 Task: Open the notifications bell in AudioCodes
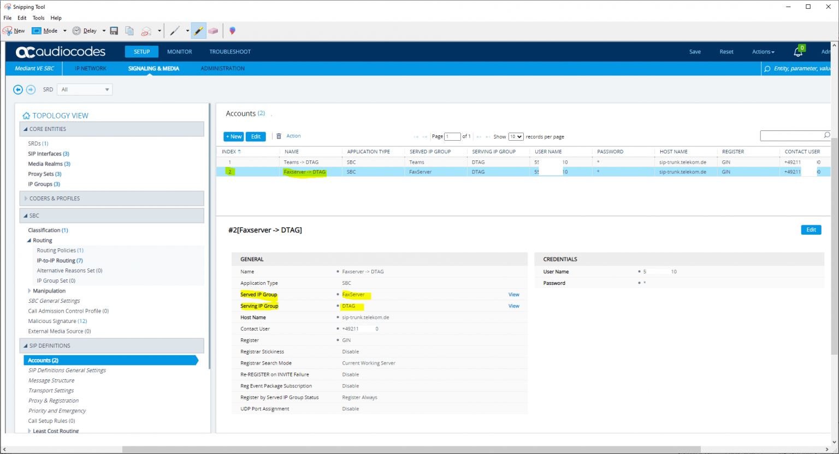point(798,51)
